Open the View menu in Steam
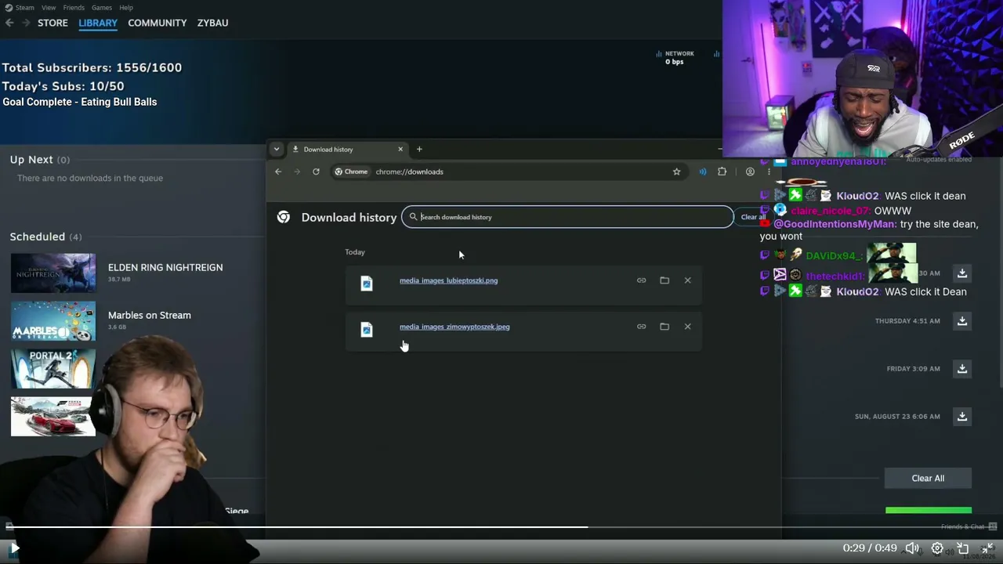The image size is (1003, 564). pyautogui.click(x=49, y=8)
